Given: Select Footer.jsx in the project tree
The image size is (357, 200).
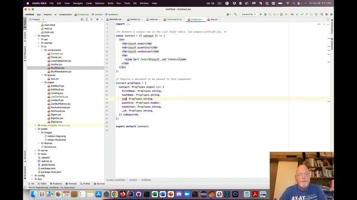Looking at the screenshot, I should point(56,57).
